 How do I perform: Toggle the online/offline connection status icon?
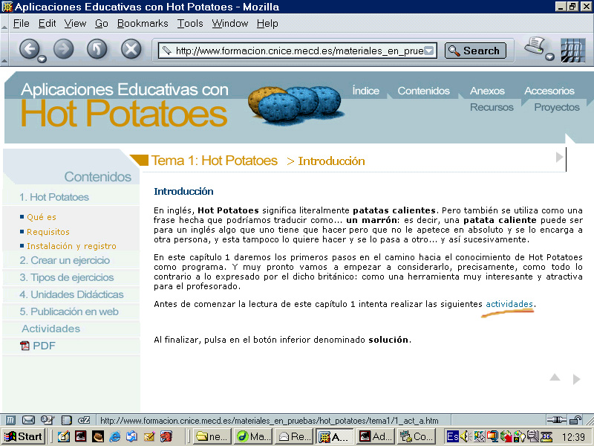click(558, 420)
